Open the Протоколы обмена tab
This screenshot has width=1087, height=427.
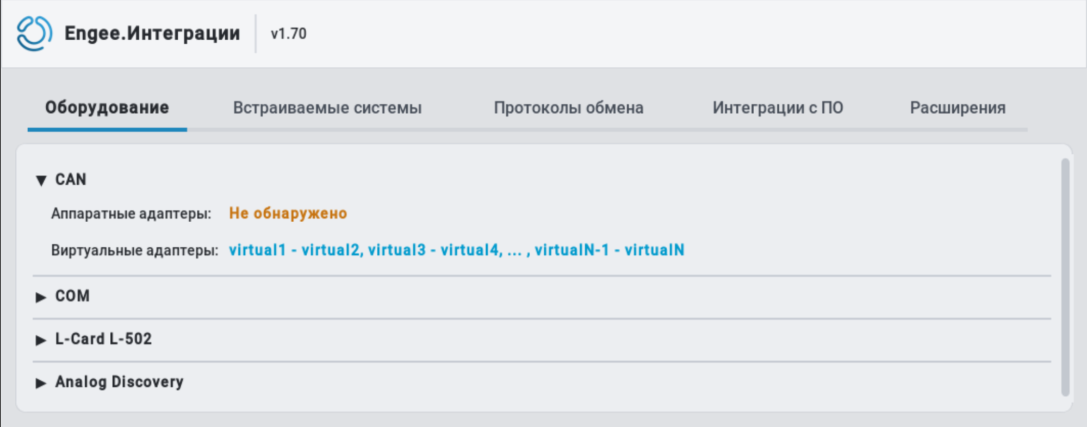click(x=569, y=108)
